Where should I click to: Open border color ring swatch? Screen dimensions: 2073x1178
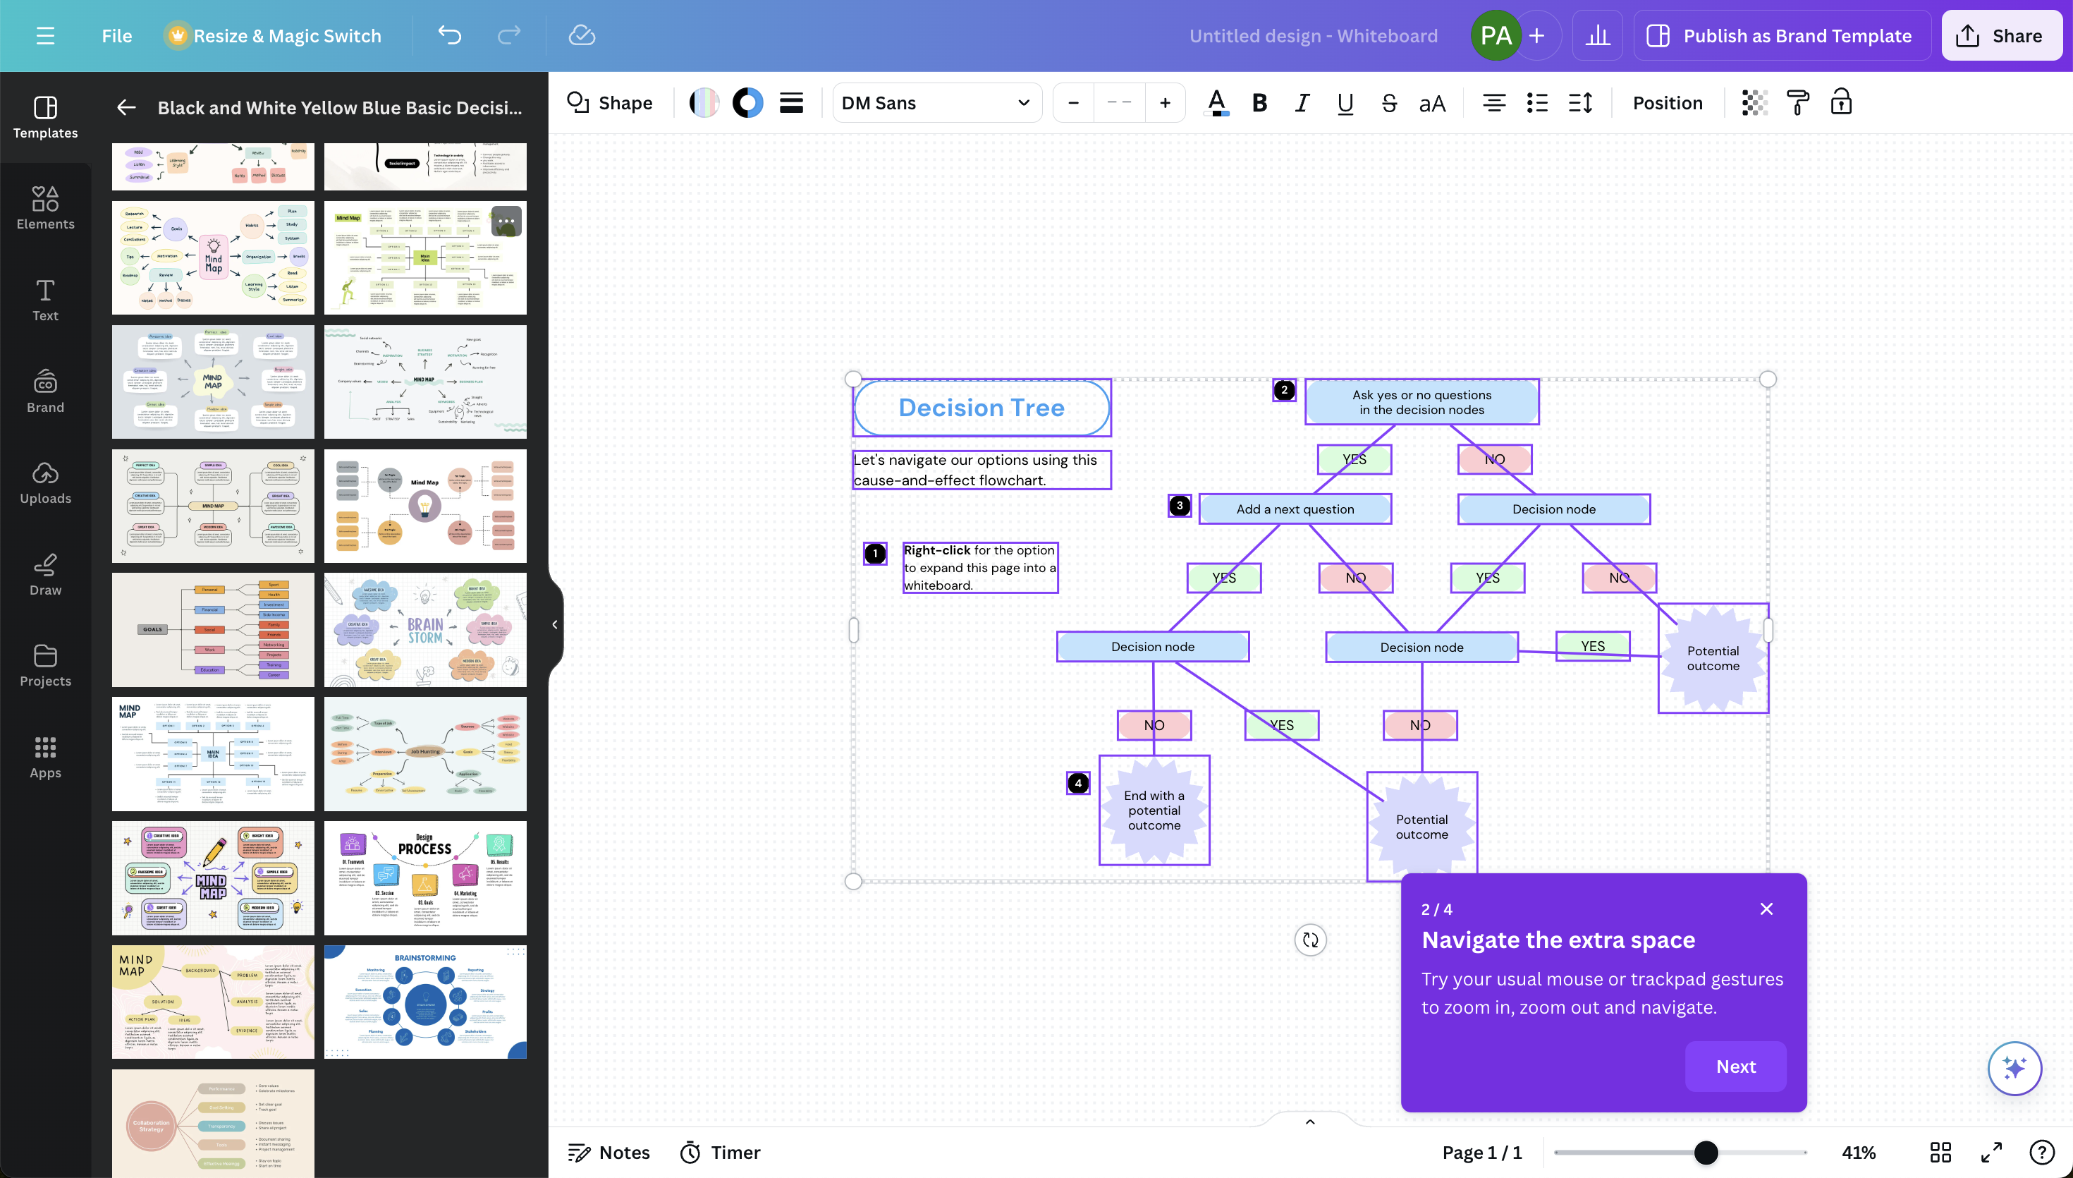tap(748, 103)
